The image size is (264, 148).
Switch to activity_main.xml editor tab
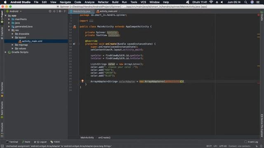(108, 11)
